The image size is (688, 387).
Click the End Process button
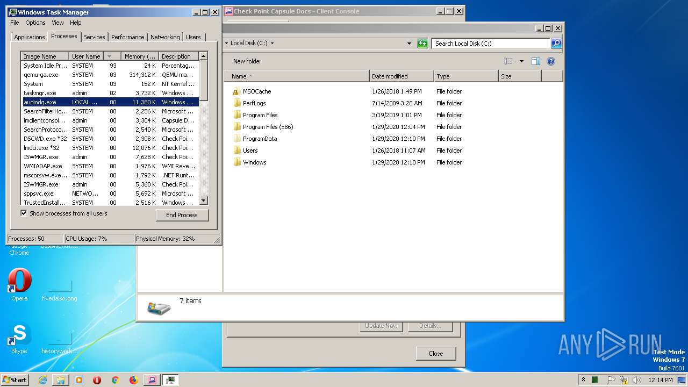(x=182, y=215)
